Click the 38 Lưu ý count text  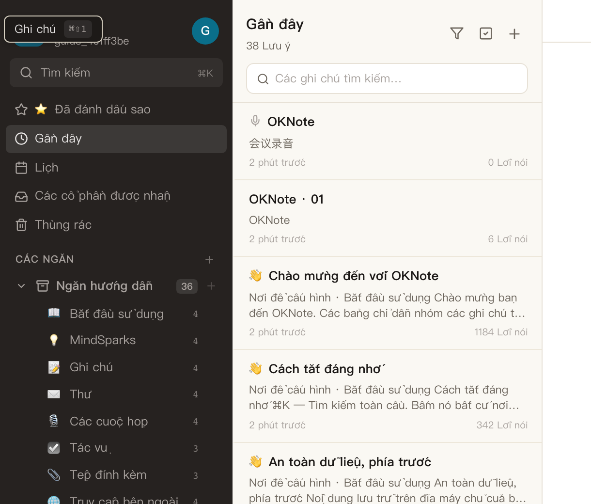click(268, 46)
